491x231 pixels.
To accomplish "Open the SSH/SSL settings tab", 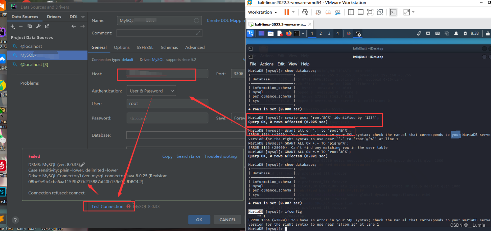I will (145, 47).
